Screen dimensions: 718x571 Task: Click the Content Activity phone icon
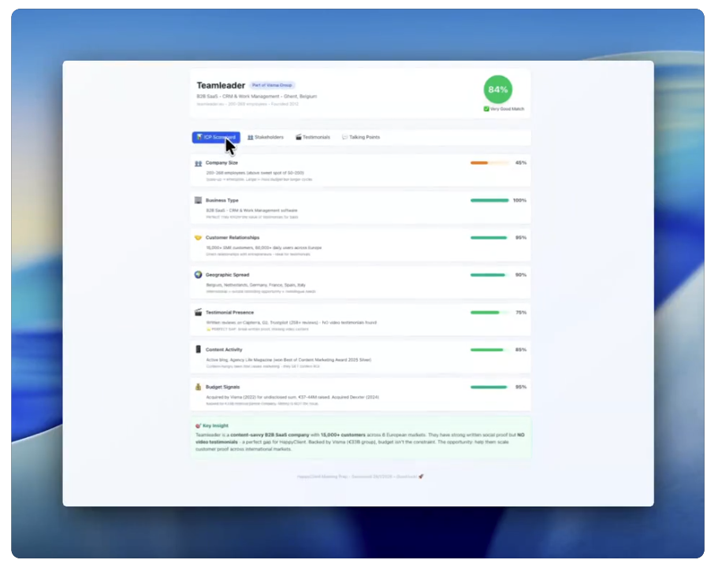coord(198,349)
